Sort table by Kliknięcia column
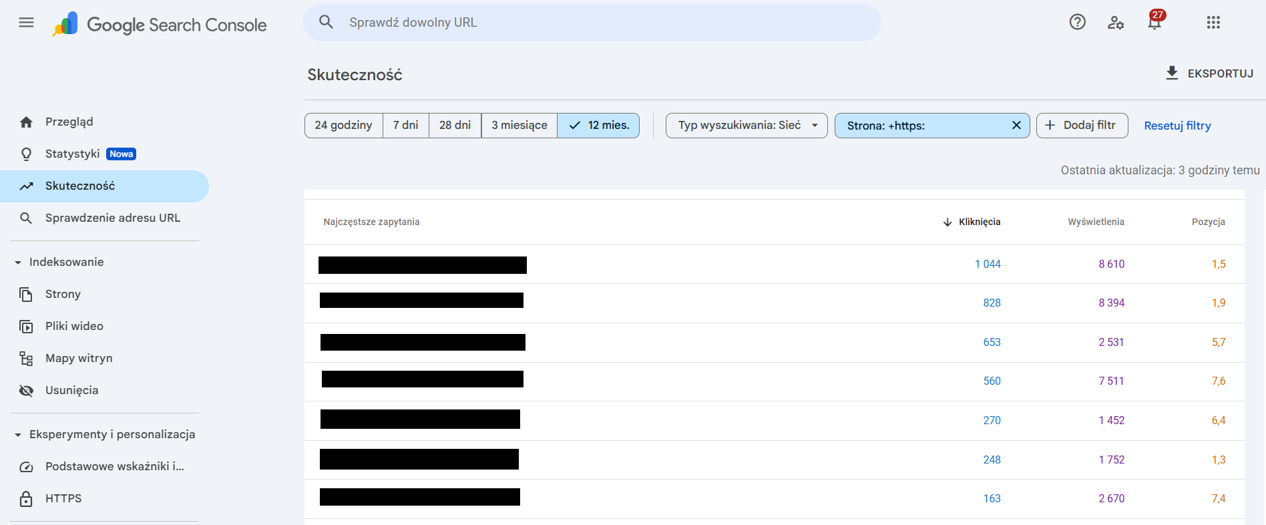 979,222
